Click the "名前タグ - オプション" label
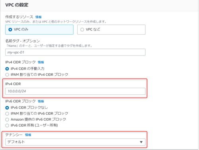The width and height of the screenshot is (199, 150). coord(22,41)
